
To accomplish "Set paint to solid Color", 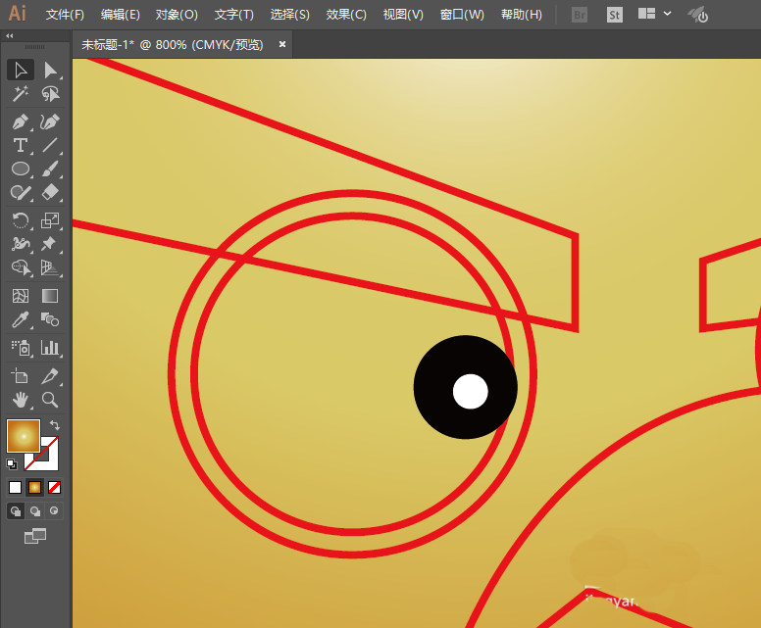I will pyautogui.click(x=16, y=487).
